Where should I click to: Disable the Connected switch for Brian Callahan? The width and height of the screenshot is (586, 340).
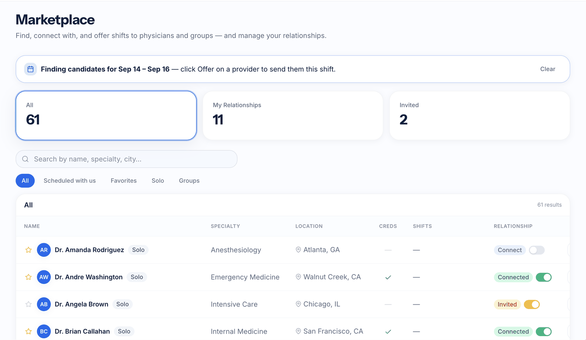click(x=544, y=332)
